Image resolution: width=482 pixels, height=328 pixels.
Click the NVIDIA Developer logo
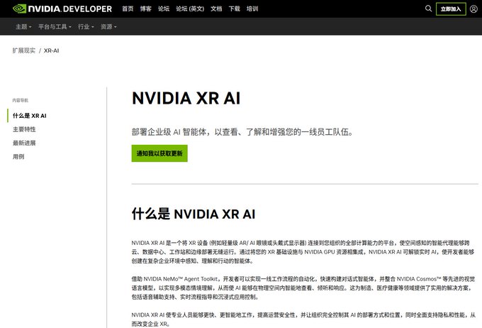coord(62,9)
